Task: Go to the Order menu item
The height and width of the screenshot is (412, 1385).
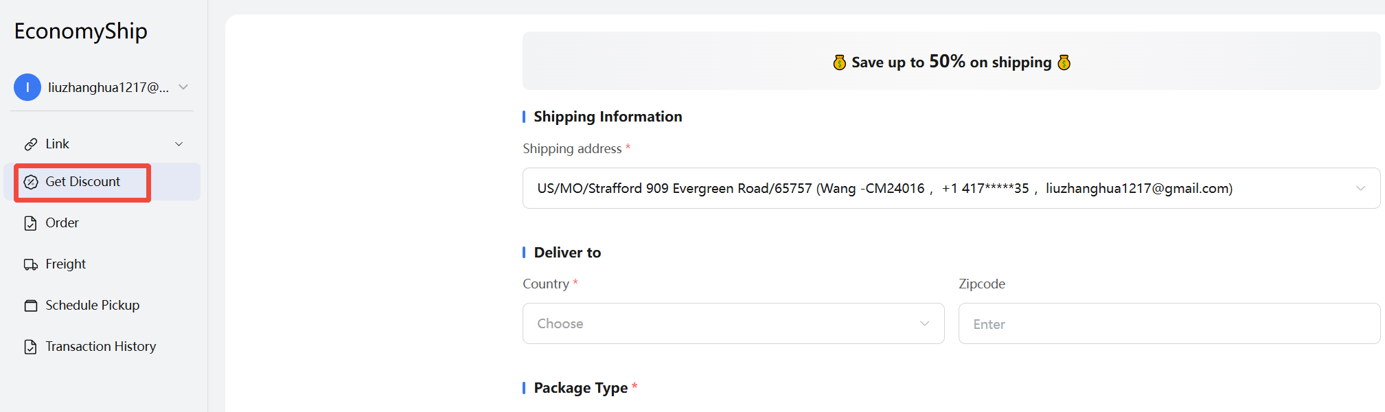Action: tap(62, 223)
